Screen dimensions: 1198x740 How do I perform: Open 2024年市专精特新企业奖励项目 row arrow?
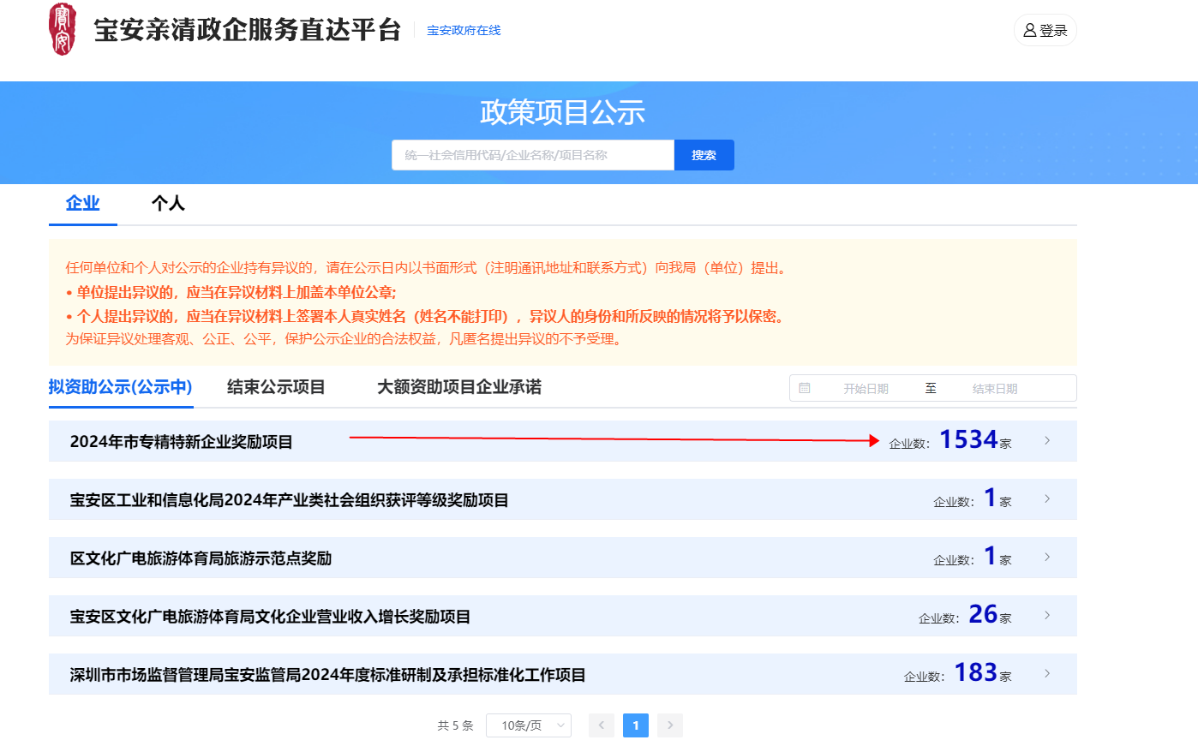(x=1046, y=441)
